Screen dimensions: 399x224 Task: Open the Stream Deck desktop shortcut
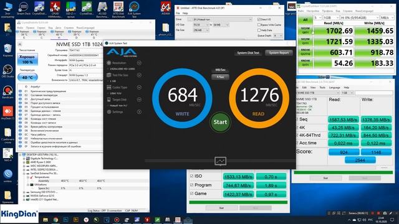pyautogui.click(x=24, y=9)
